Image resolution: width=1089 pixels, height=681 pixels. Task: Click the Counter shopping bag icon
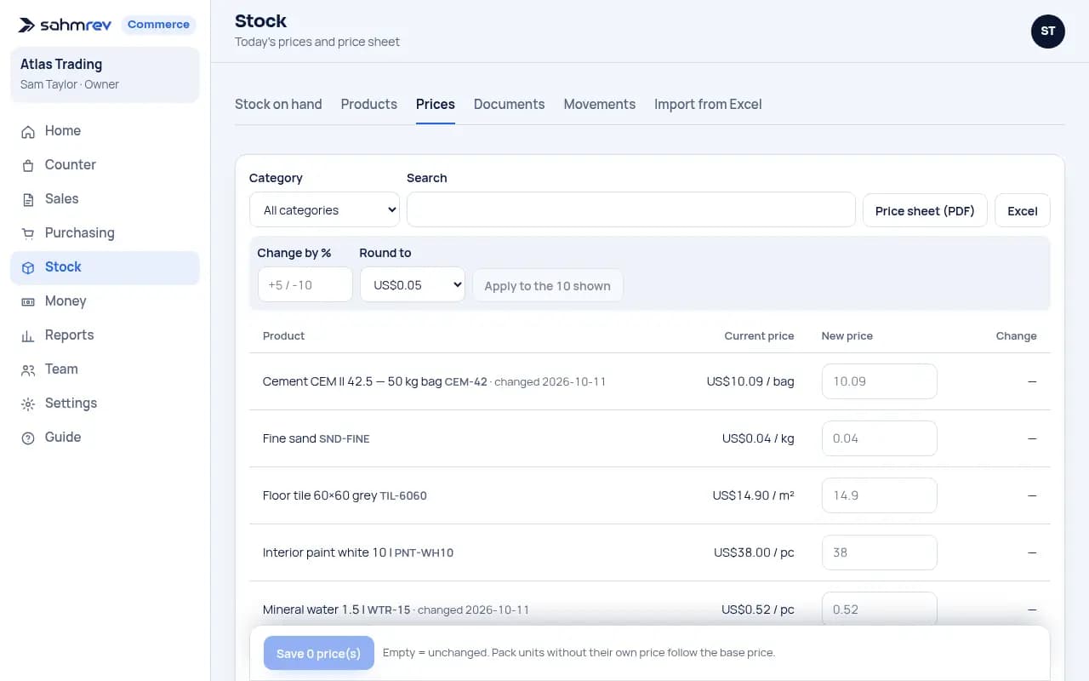point(28,165)
